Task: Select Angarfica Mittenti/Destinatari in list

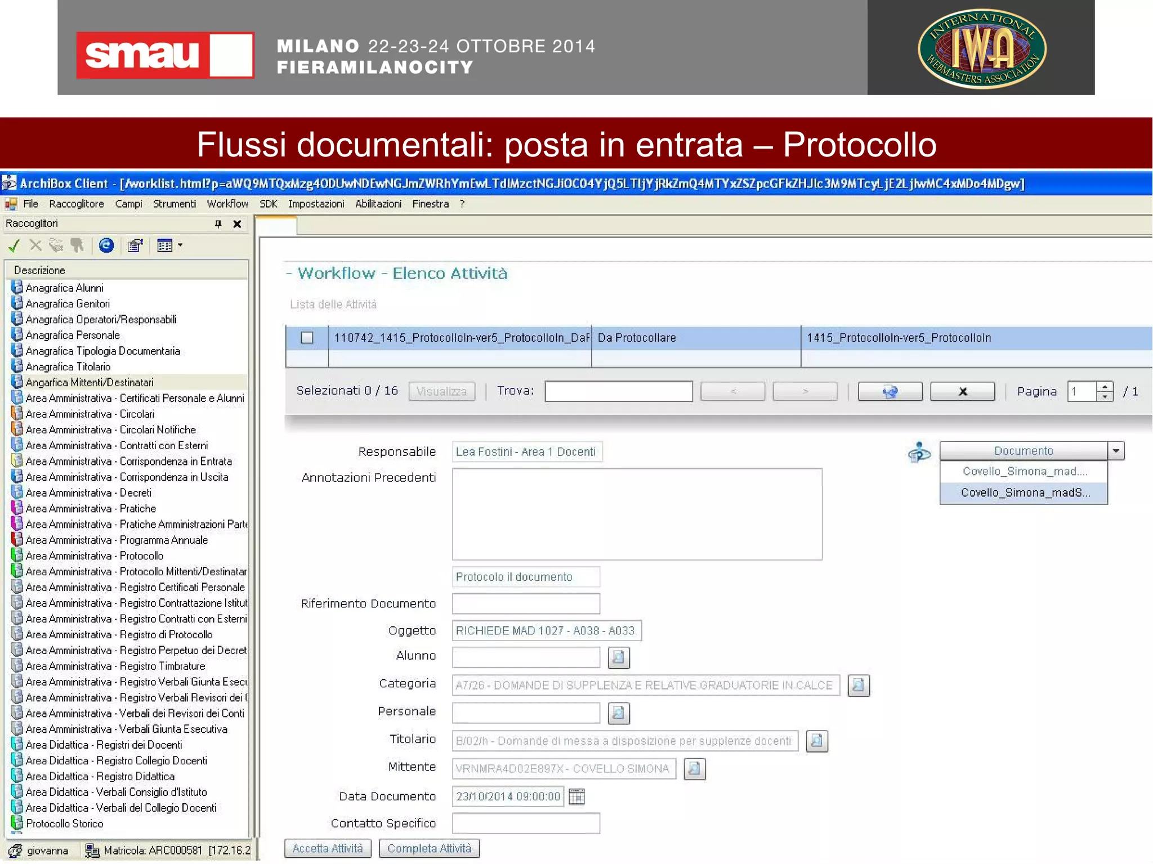Action: coord(129,382)
